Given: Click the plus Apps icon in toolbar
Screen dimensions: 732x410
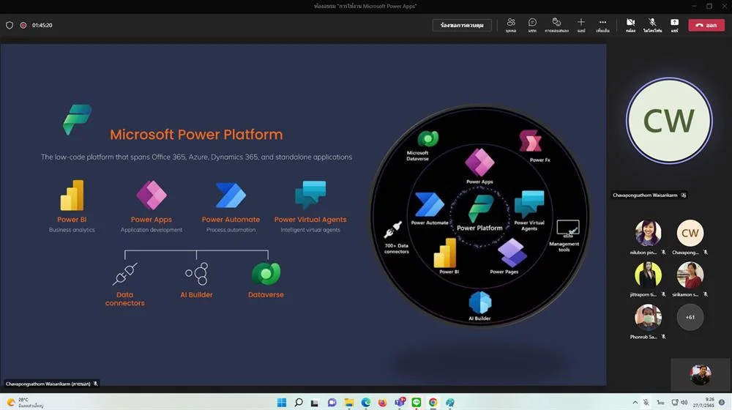Looking at the screenshot, I should pyautogui.click(x=580, y=25).
